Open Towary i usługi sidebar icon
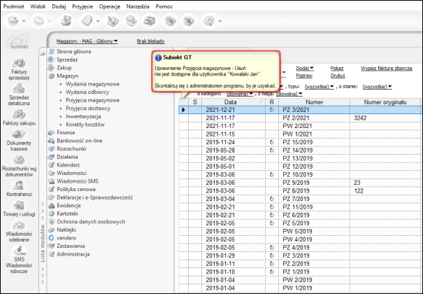The width and height of the screenshot is (423, 294). [x=20, y=211]
